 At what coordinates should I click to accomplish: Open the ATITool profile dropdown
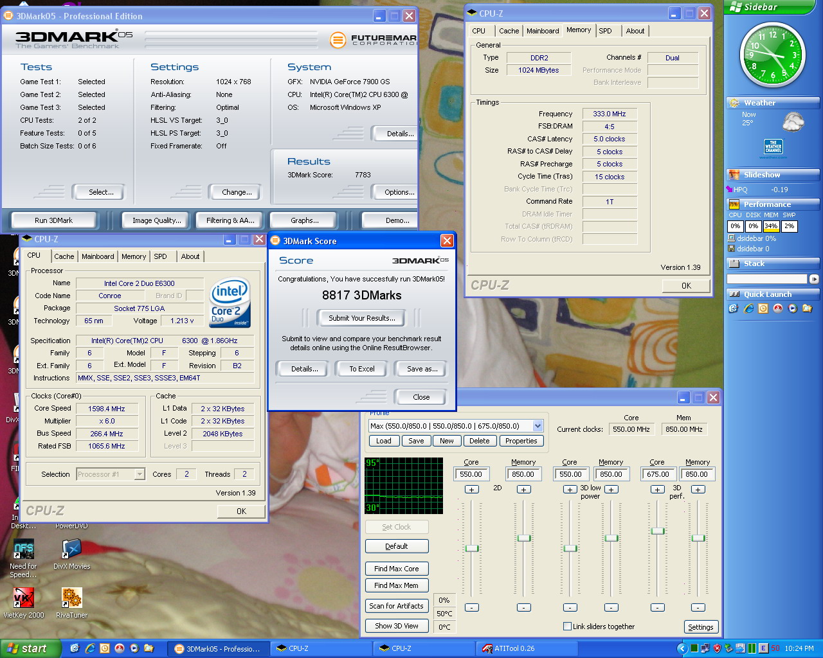point(538,425)
